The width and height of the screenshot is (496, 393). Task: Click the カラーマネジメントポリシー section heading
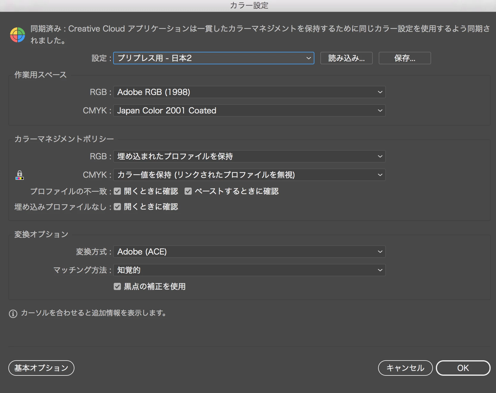(64, 139)
